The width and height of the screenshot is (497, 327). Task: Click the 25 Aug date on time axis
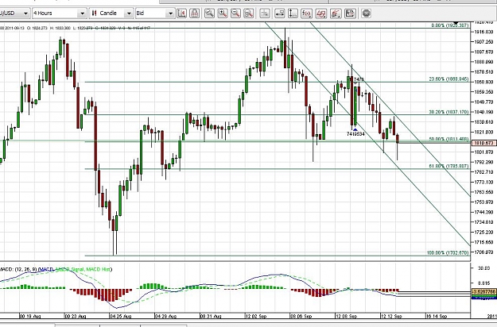(x=120, y=316)
